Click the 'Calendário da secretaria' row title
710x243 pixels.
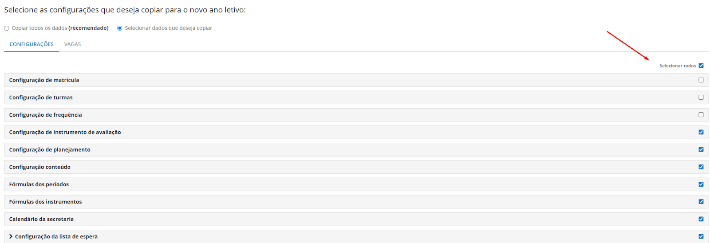[41, 219]
